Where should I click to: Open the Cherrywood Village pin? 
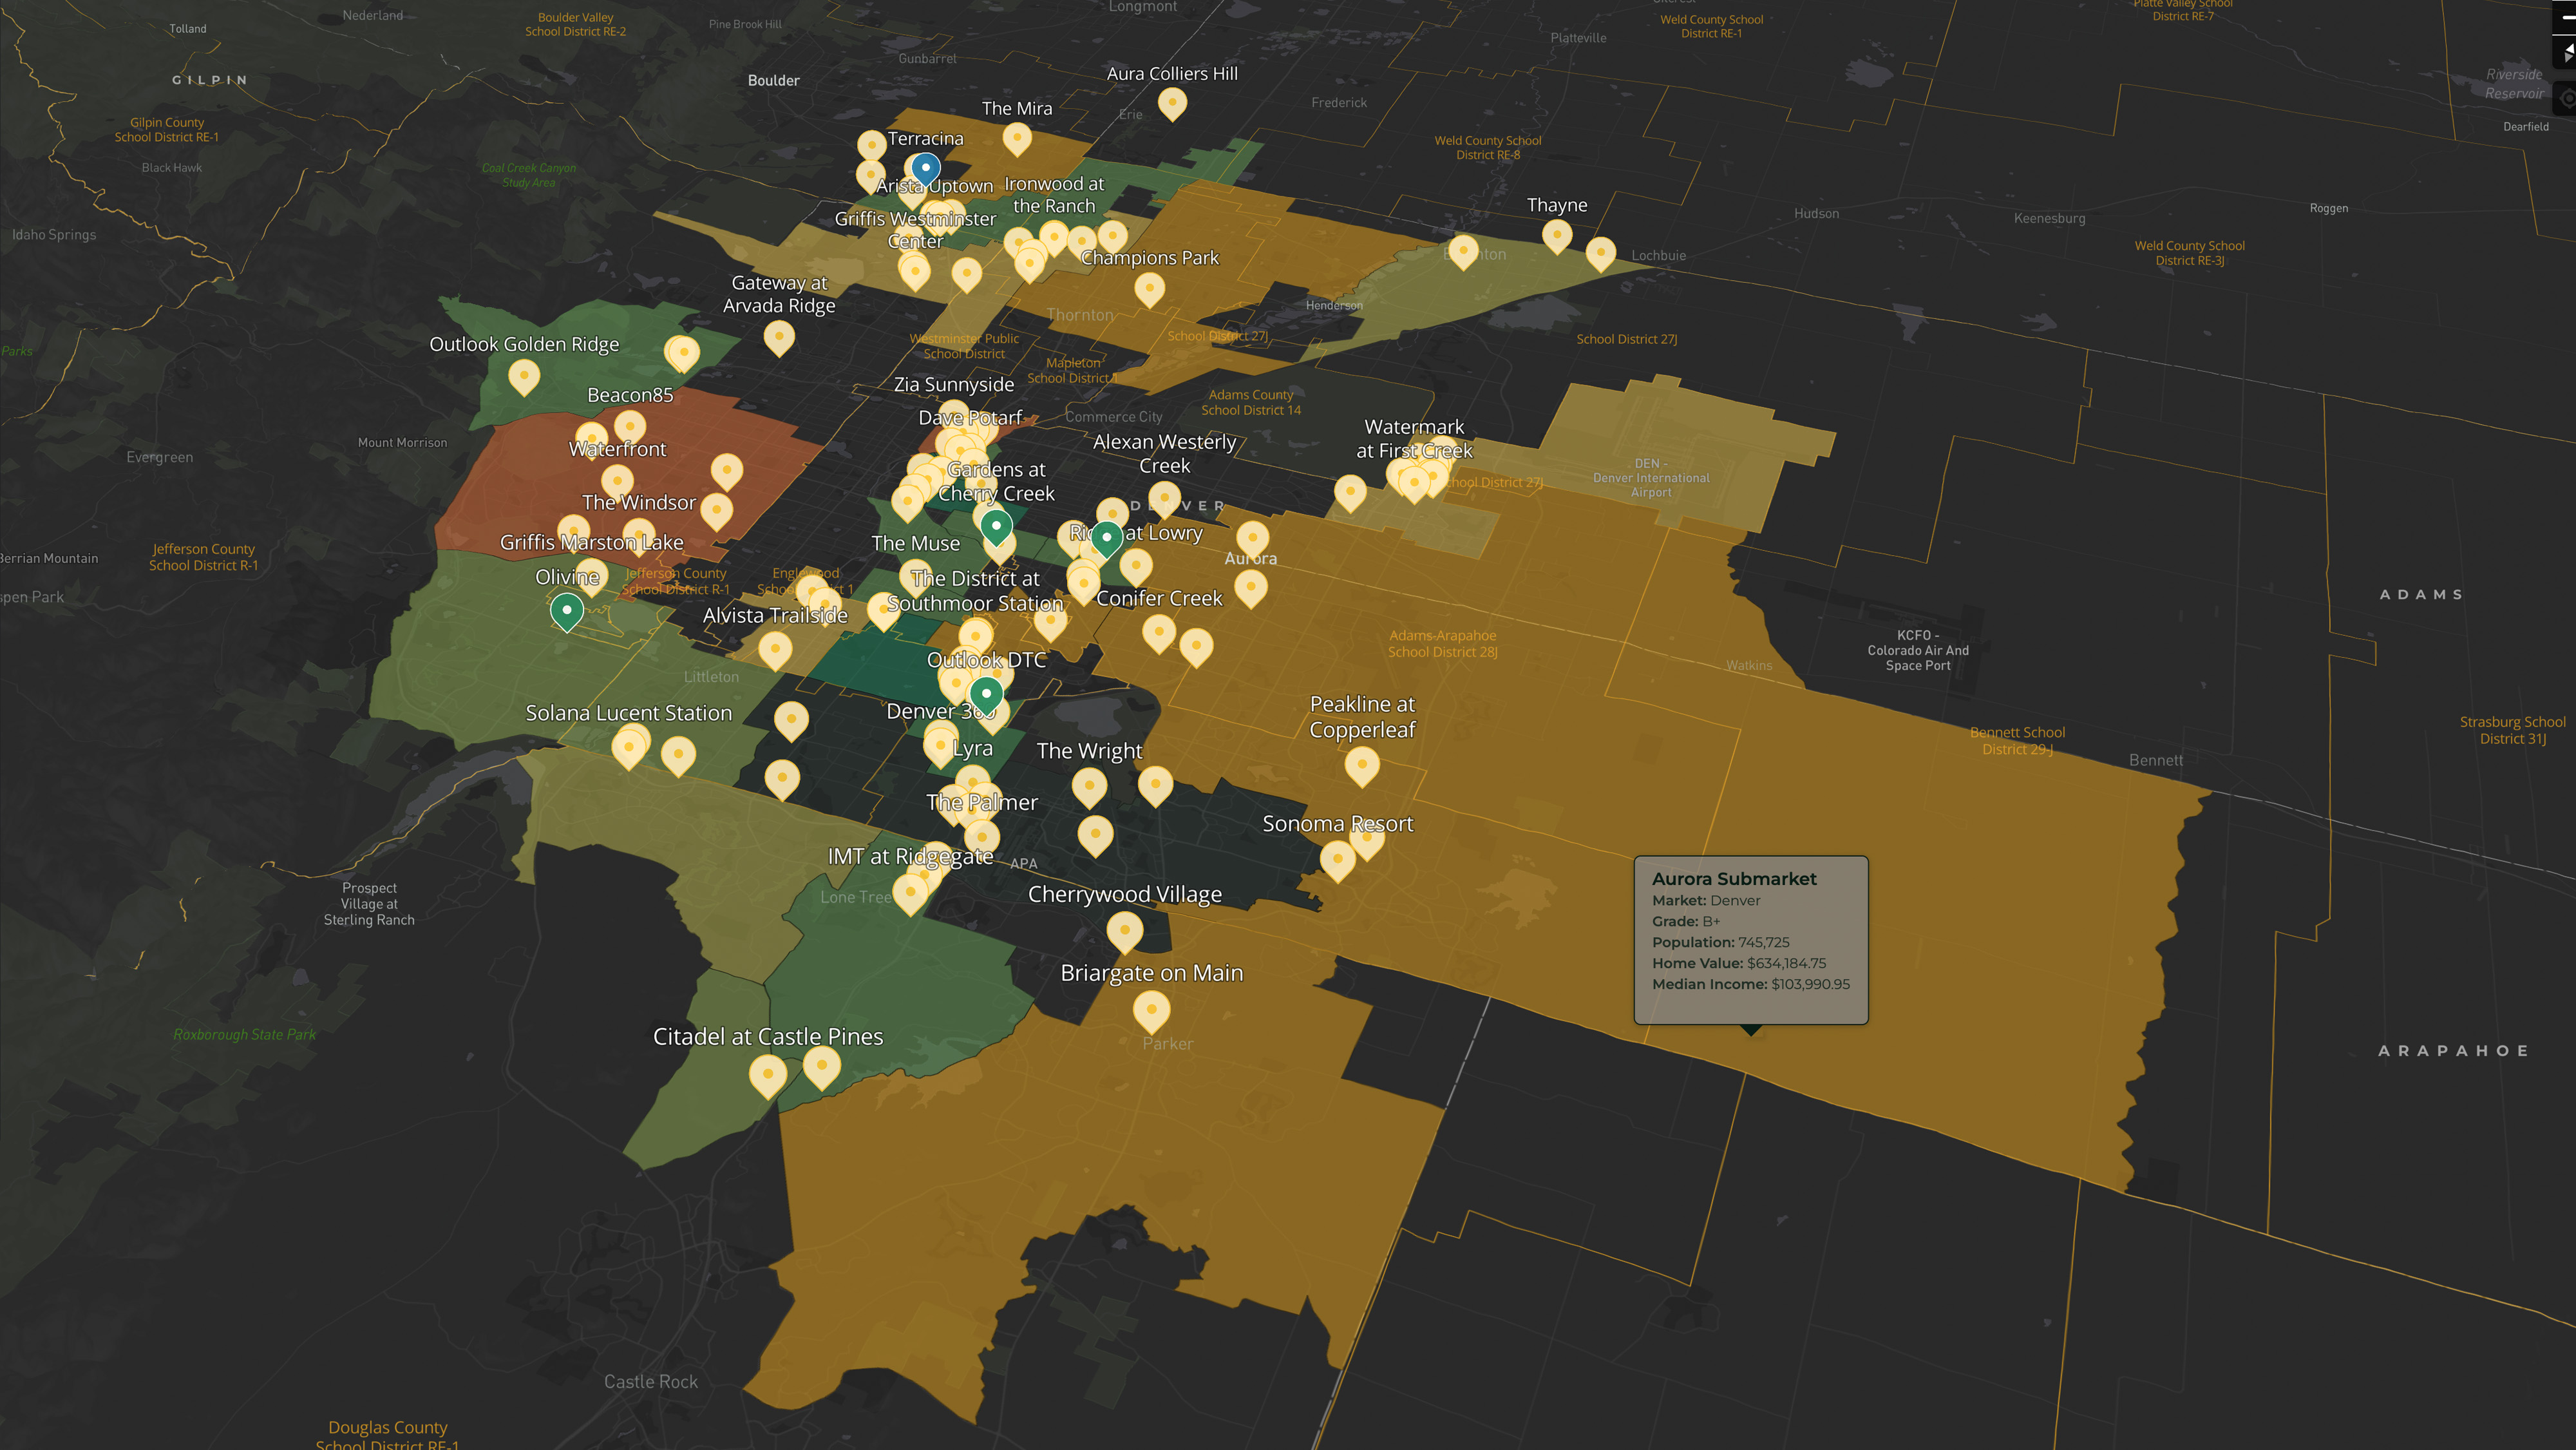(1124, 930)
